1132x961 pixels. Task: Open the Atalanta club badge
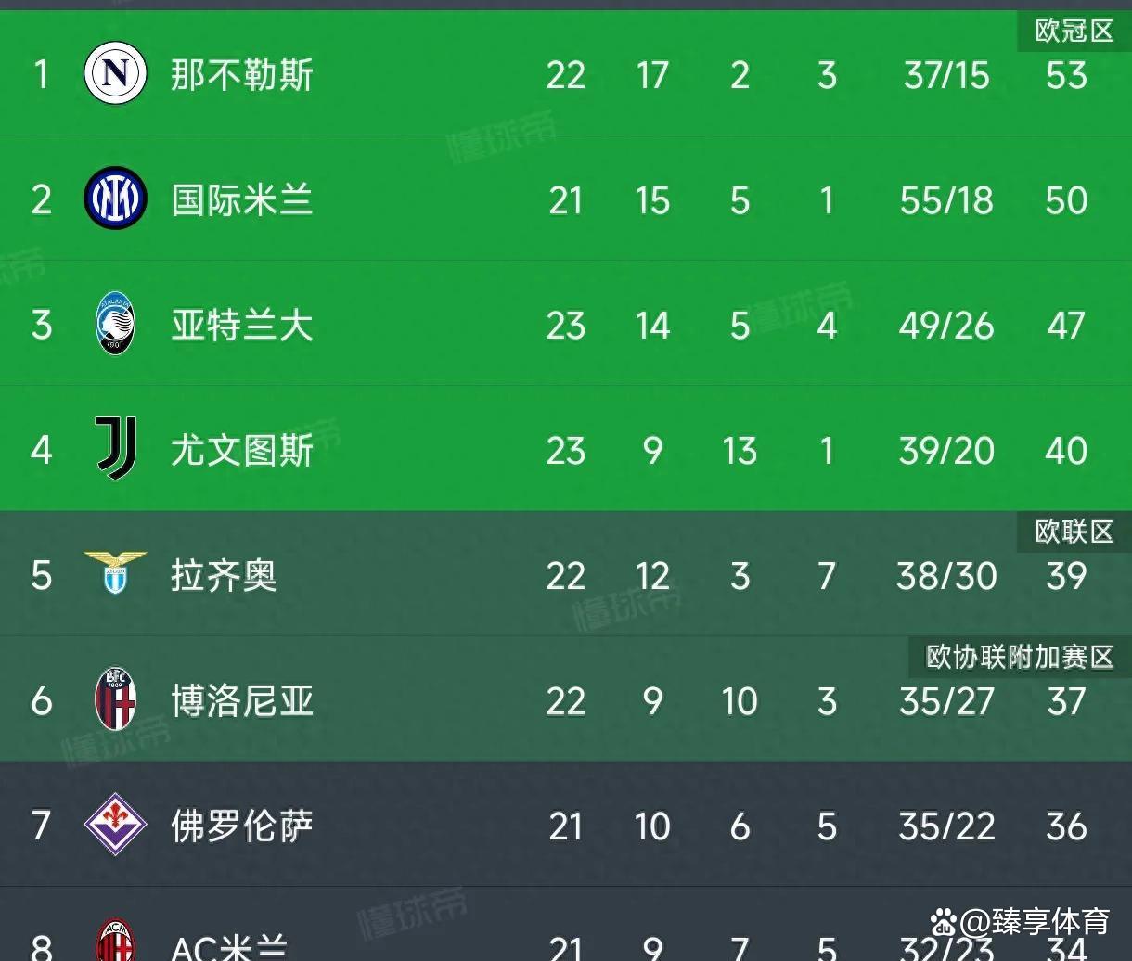115,325
